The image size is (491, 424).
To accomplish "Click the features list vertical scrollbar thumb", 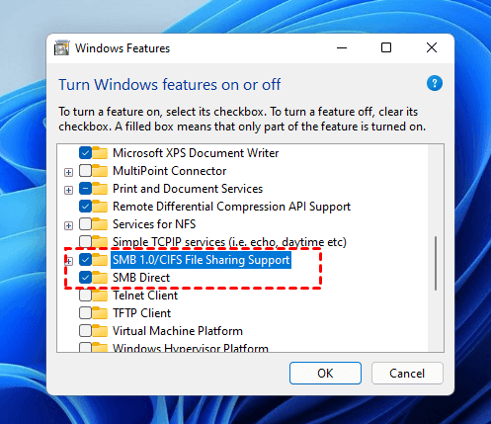I will pyautogui.click(x=436, y=263).
